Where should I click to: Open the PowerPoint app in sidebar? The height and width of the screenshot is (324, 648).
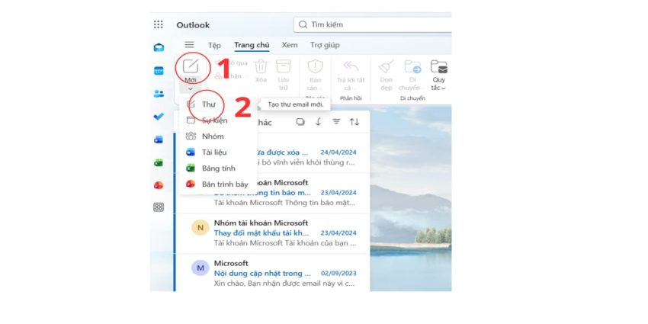click(x=159, y=185)
